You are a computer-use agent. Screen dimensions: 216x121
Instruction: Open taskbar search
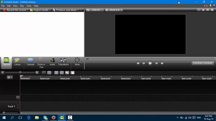point(12,118)
